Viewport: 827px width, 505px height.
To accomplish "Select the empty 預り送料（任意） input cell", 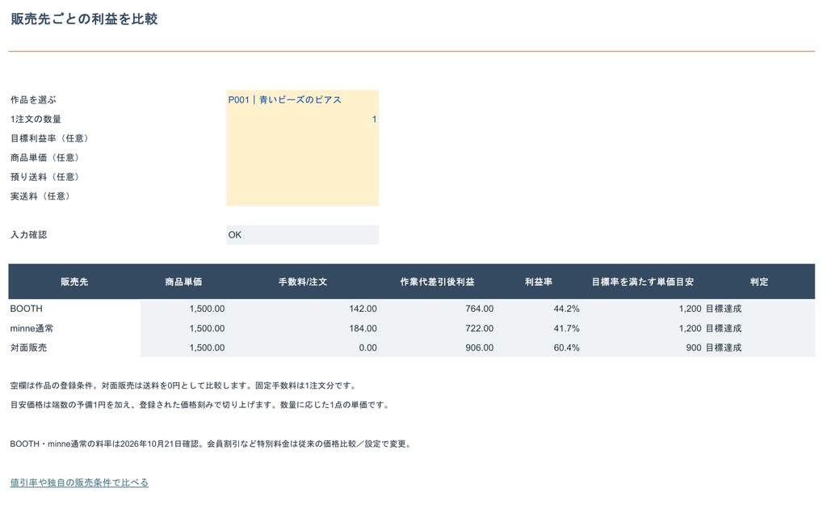I will coord(302,177).
